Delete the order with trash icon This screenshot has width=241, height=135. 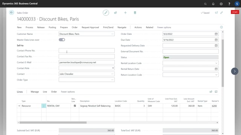pos(135,13)
